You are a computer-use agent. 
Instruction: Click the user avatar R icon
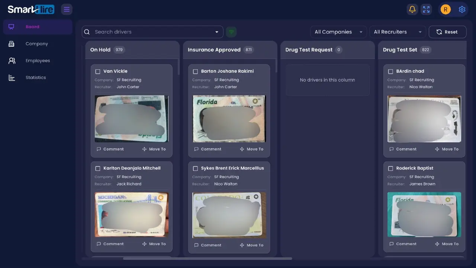click(446, 9)
